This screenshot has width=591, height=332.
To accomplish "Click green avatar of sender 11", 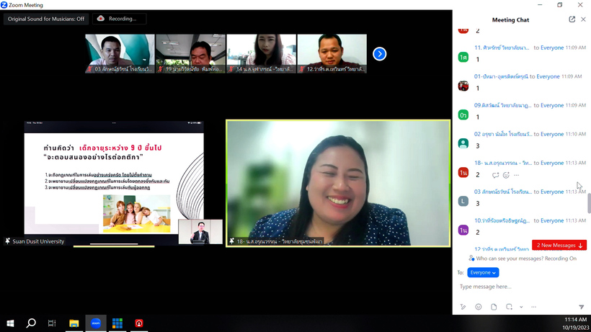I will pyautogui.click(x=463, y=57).
